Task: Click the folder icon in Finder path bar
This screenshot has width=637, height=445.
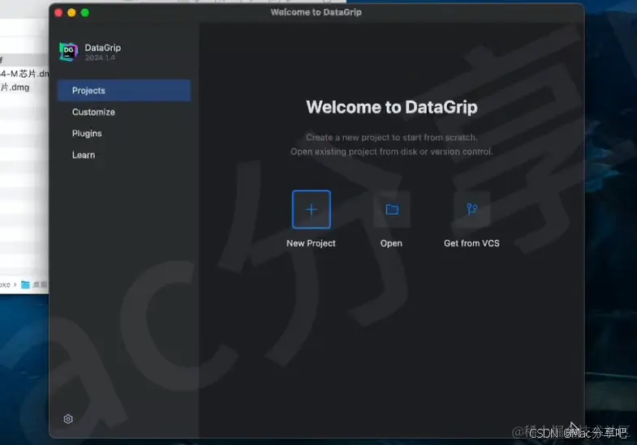Action: coord(25,285)
